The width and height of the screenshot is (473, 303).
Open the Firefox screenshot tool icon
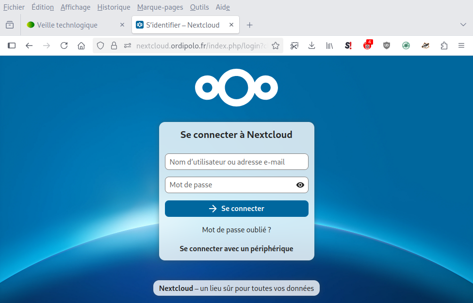(x=294, y=45)
